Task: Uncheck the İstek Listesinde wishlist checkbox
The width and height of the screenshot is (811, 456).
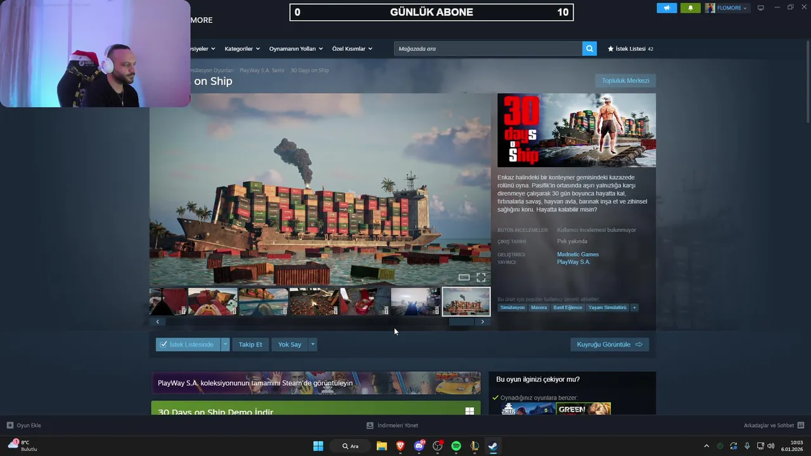Action: click(163, 345)
